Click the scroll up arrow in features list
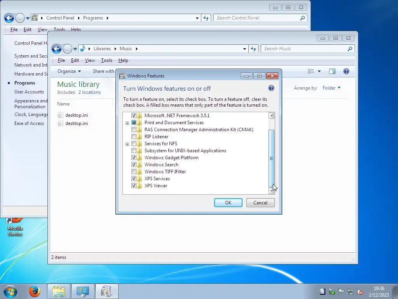This screenshot has width=398, height=299. [271, 115]
